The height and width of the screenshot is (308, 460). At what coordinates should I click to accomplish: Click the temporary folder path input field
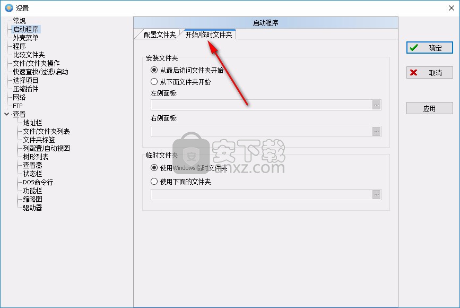tap(262, 195)
